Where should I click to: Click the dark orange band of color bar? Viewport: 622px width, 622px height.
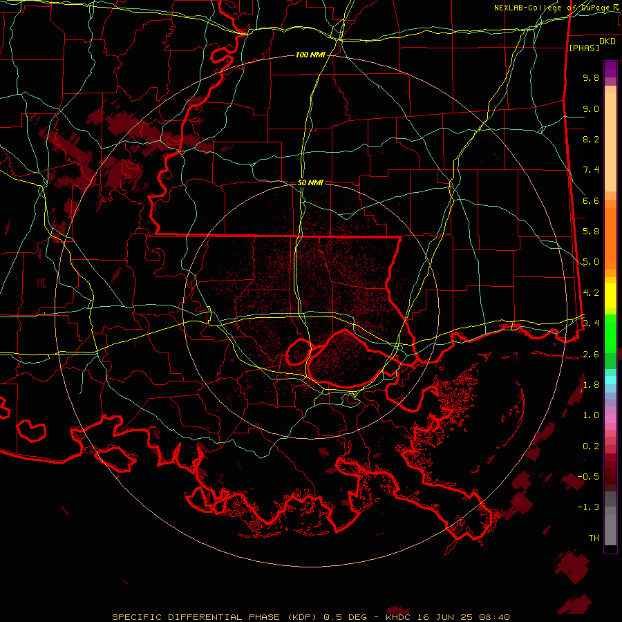coord(610,238)
